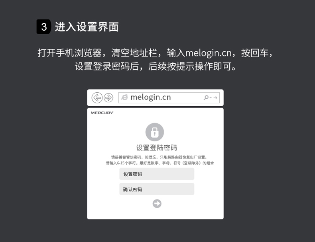Click the MERCURY logo
This screenshot has height=242, width=315.
(x=102, y=113)
